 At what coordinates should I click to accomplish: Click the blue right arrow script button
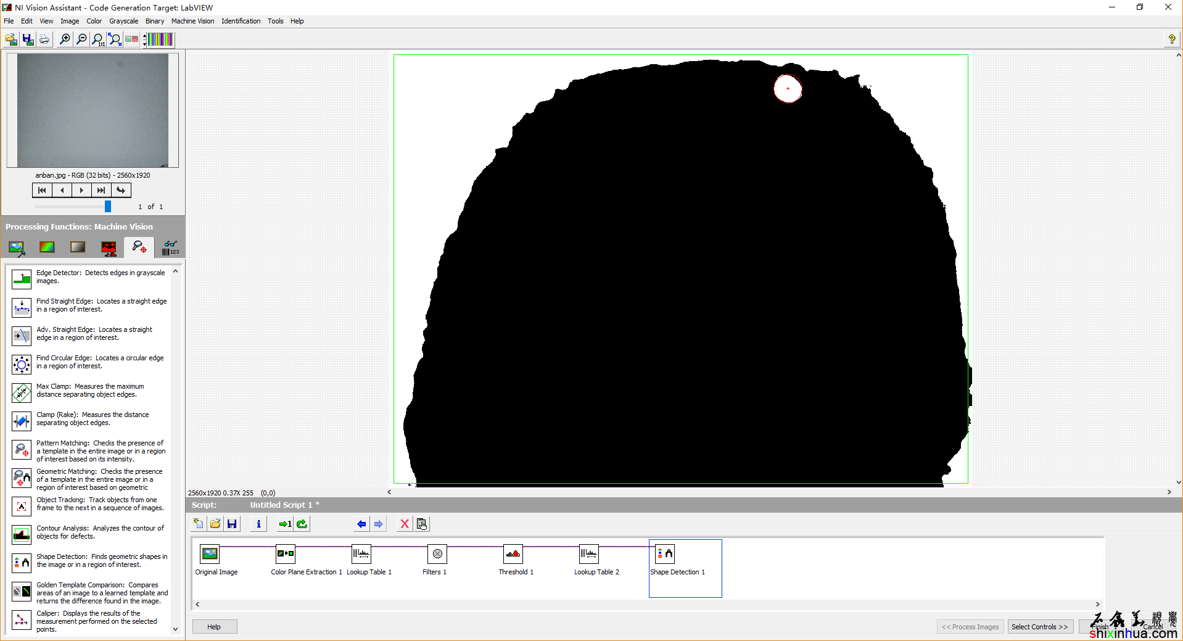(x=379, y=524)
